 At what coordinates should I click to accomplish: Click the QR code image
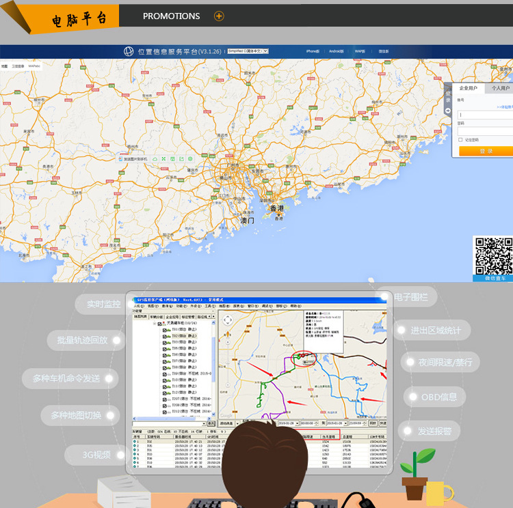(x=493, y=255)
